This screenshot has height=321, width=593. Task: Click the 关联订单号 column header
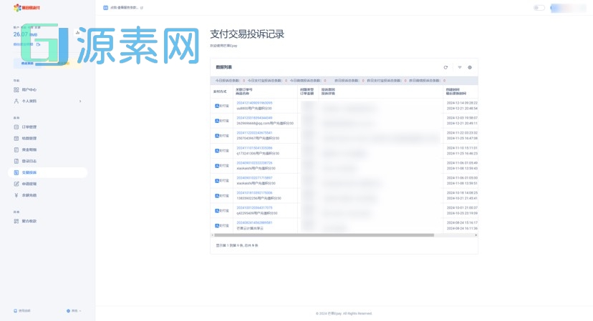tap(245, 89)
